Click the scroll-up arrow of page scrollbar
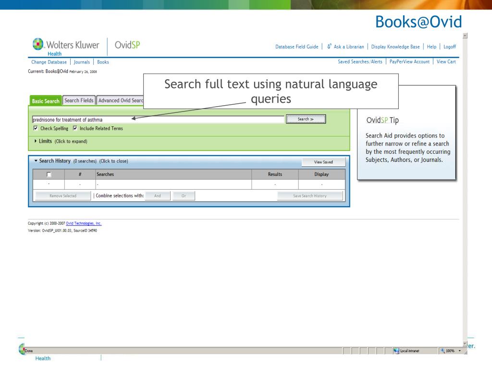 (x=465, y=36)
